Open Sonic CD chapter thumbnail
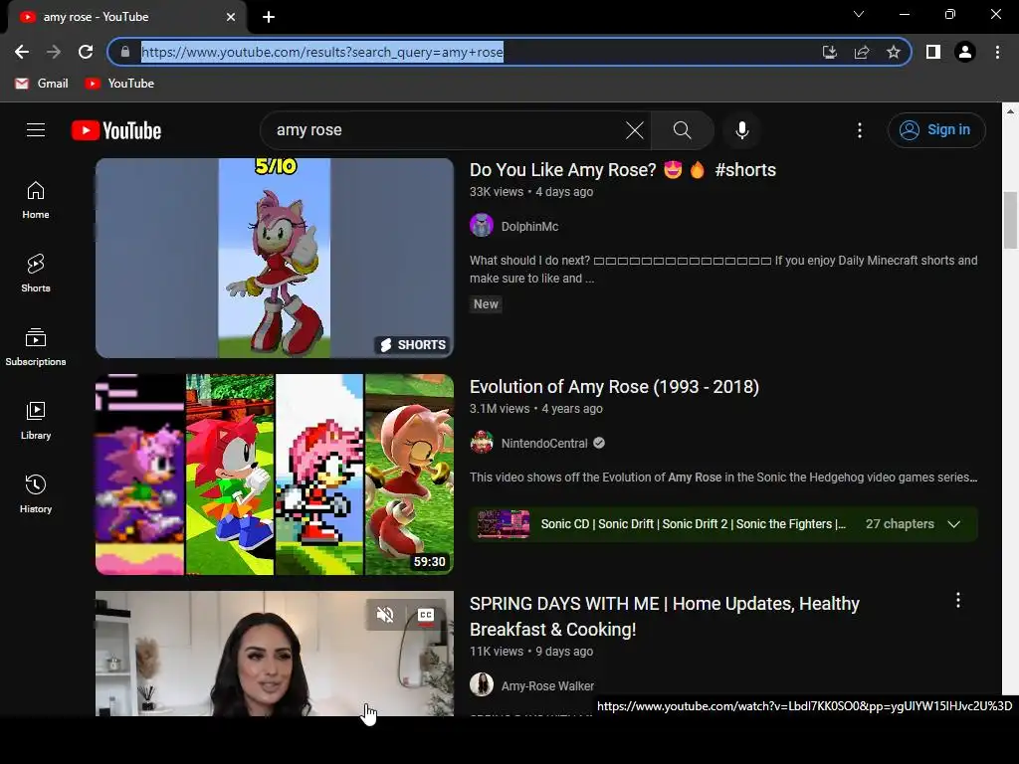 click(x=504, y=524)
